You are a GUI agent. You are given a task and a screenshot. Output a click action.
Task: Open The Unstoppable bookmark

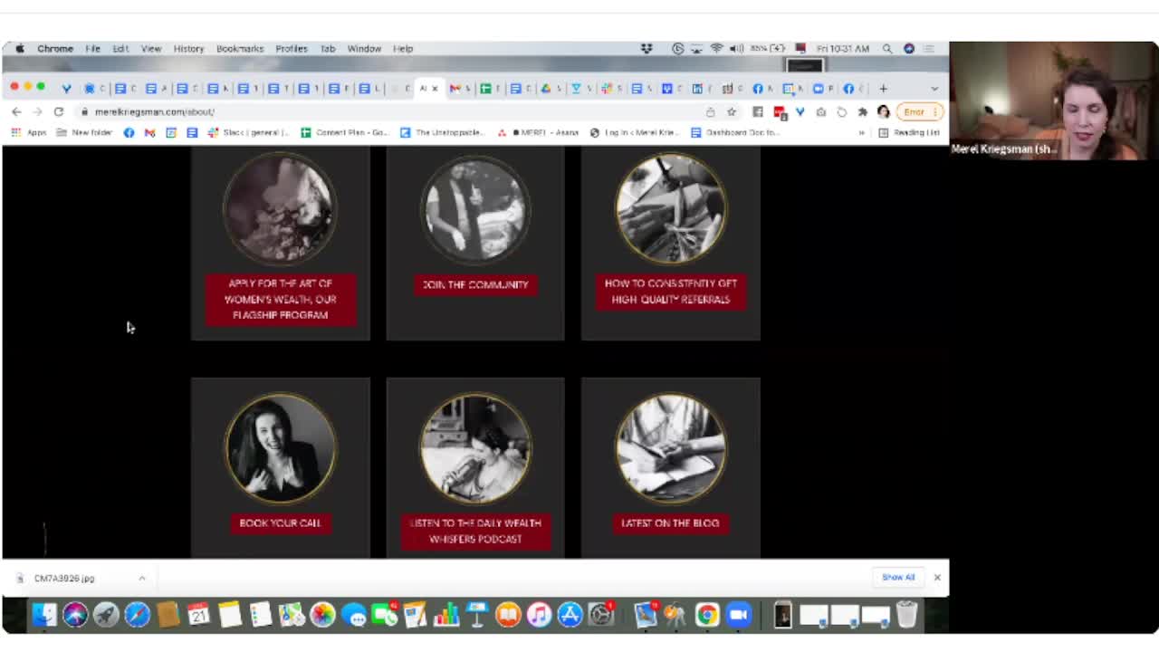443,132
